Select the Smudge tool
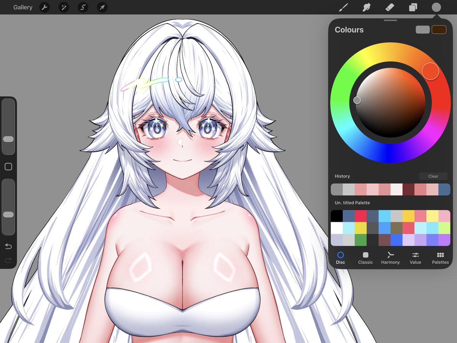Image resolution: width=457 pixels, height=343 pixels. pyautogui.click(x=366, y=7)
